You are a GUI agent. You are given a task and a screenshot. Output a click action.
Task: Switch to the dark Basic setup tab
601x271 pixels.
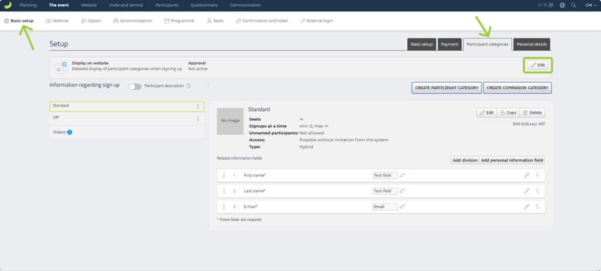(x=421, y=44)
